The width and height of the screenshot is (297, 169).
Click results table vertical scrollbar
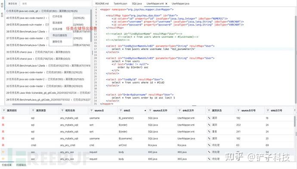(x=295, y=121)
